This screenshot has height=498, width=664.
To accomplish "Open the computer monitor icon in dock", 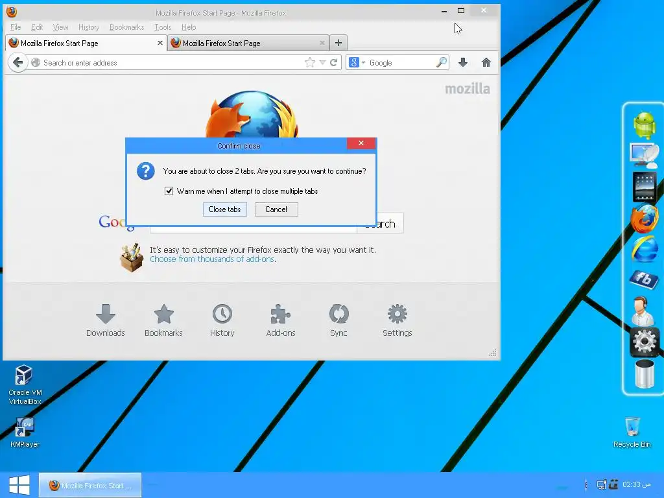I will pos(644,155).
